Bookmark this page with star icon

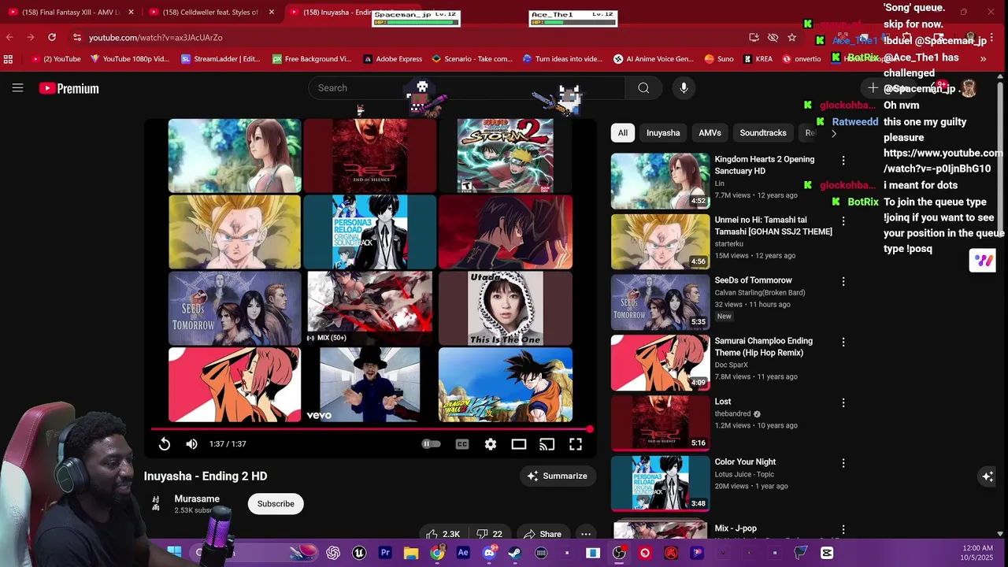(791, 37)
